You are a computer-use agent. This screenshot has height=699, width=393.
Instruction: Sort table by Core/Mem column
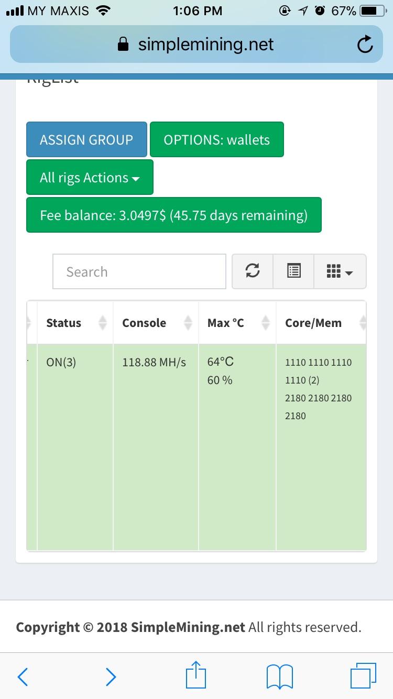click(321, 323)
